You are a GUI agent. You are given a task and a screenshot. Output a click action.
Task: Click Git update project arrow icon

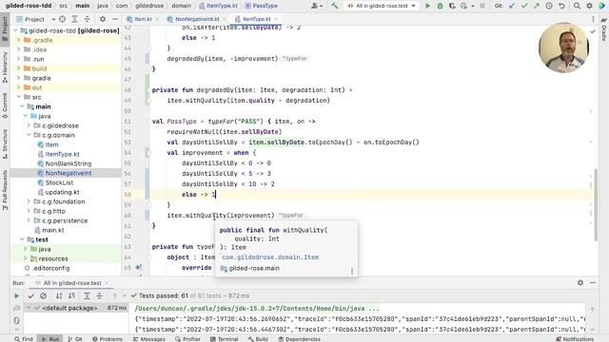point(512,6)
